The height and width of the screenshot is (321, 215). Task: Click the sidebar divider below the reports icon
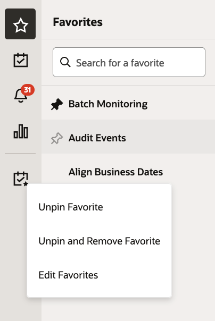(x=20, y=153)
